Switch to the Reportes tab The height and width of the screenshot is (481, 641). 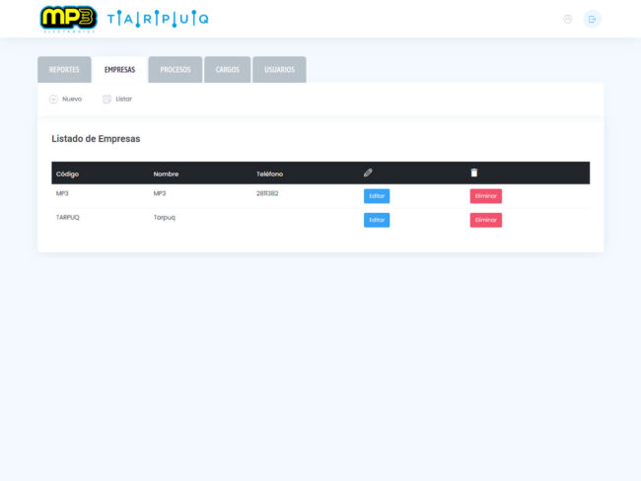point(64,70)
